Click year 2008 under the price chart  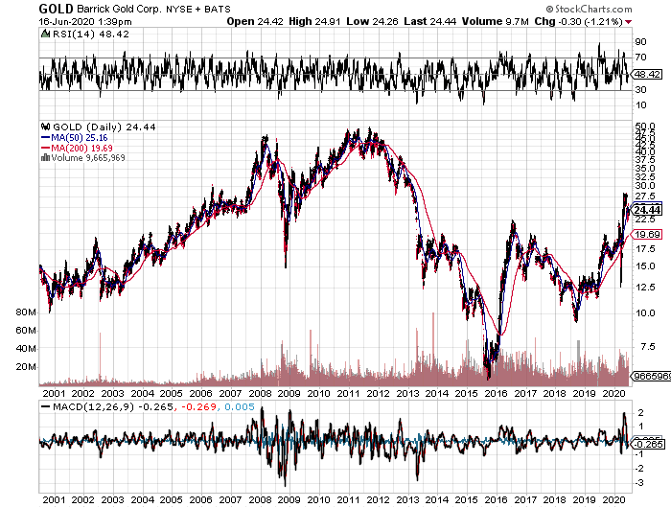tap(260, 393)
